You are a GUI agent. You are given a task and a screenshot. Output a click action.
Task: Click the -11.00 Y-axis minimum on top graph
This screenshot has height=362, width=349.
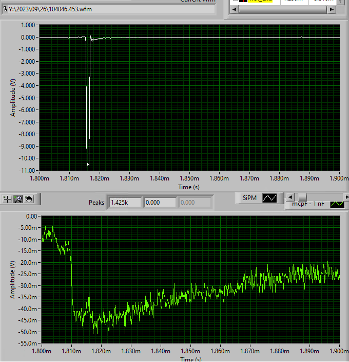point(28,170)
